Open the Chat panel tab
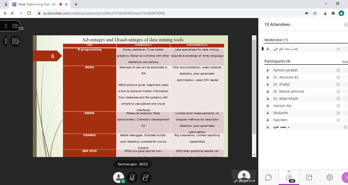This screenshot has height=185, width=348. pyautogui.click(x=269, y=177)
